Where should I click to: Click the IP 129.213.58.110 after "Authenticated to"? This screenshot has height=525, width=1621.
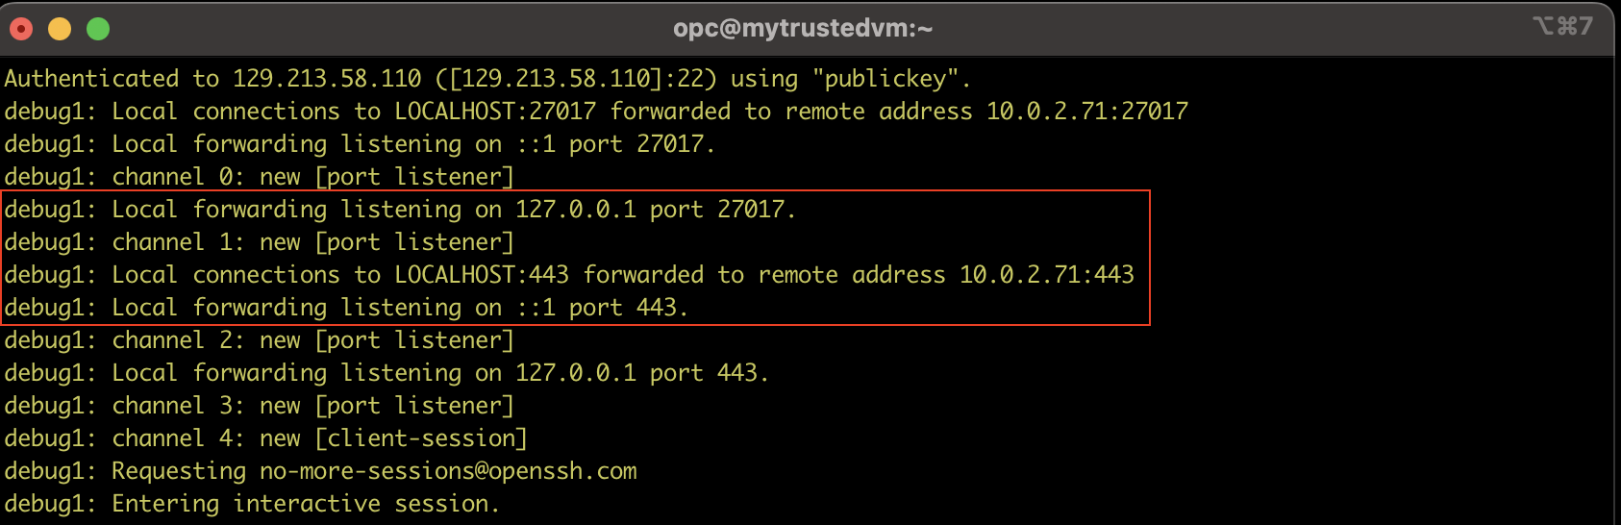click(x=327, y=79)
